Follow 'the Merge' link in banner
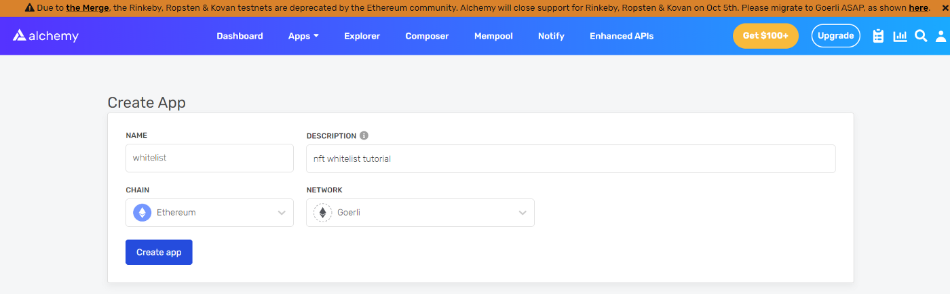This screenshot has height=294, width=950. point(87,8)
